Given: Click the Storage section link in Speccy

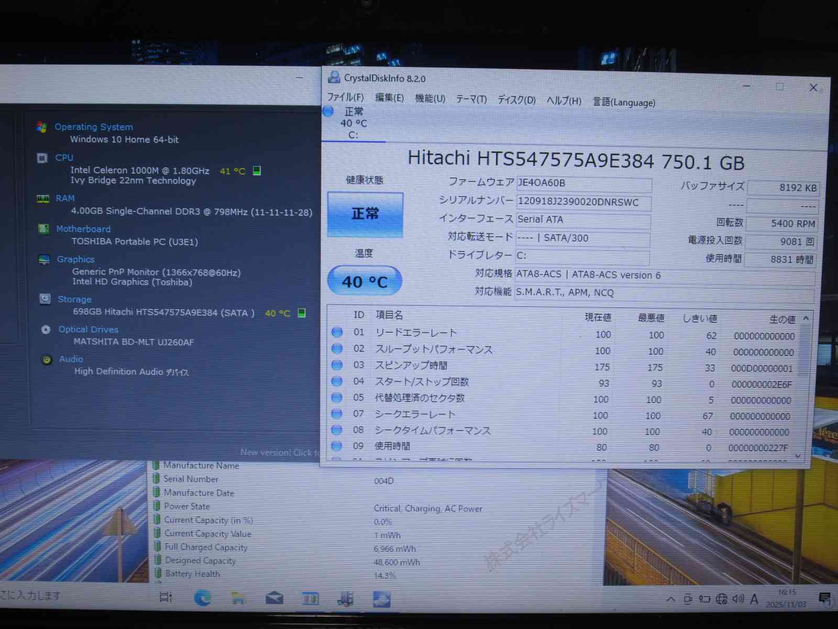Looking at the screenshot, I should click(x=74, y=299).
